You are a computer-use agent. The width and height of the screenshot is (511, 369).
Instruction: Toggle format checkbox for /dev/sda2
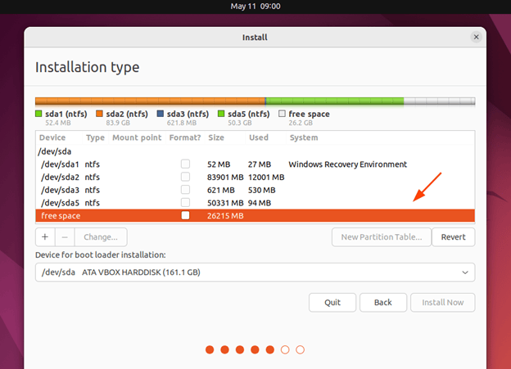[186, 178]
